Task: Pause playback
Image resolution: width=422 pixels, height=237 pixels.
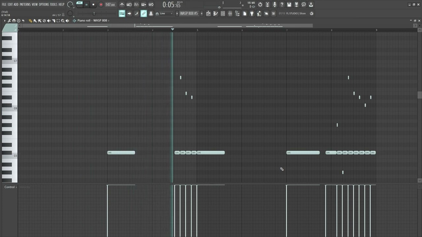Action: 86,5
